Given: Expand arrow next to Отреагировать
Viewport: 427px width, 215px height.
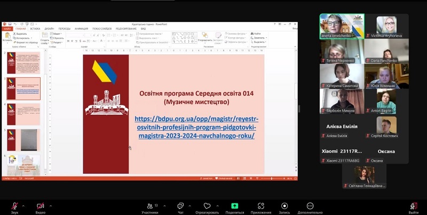Looking at the screenshot, I should click(x=218, y=206).
